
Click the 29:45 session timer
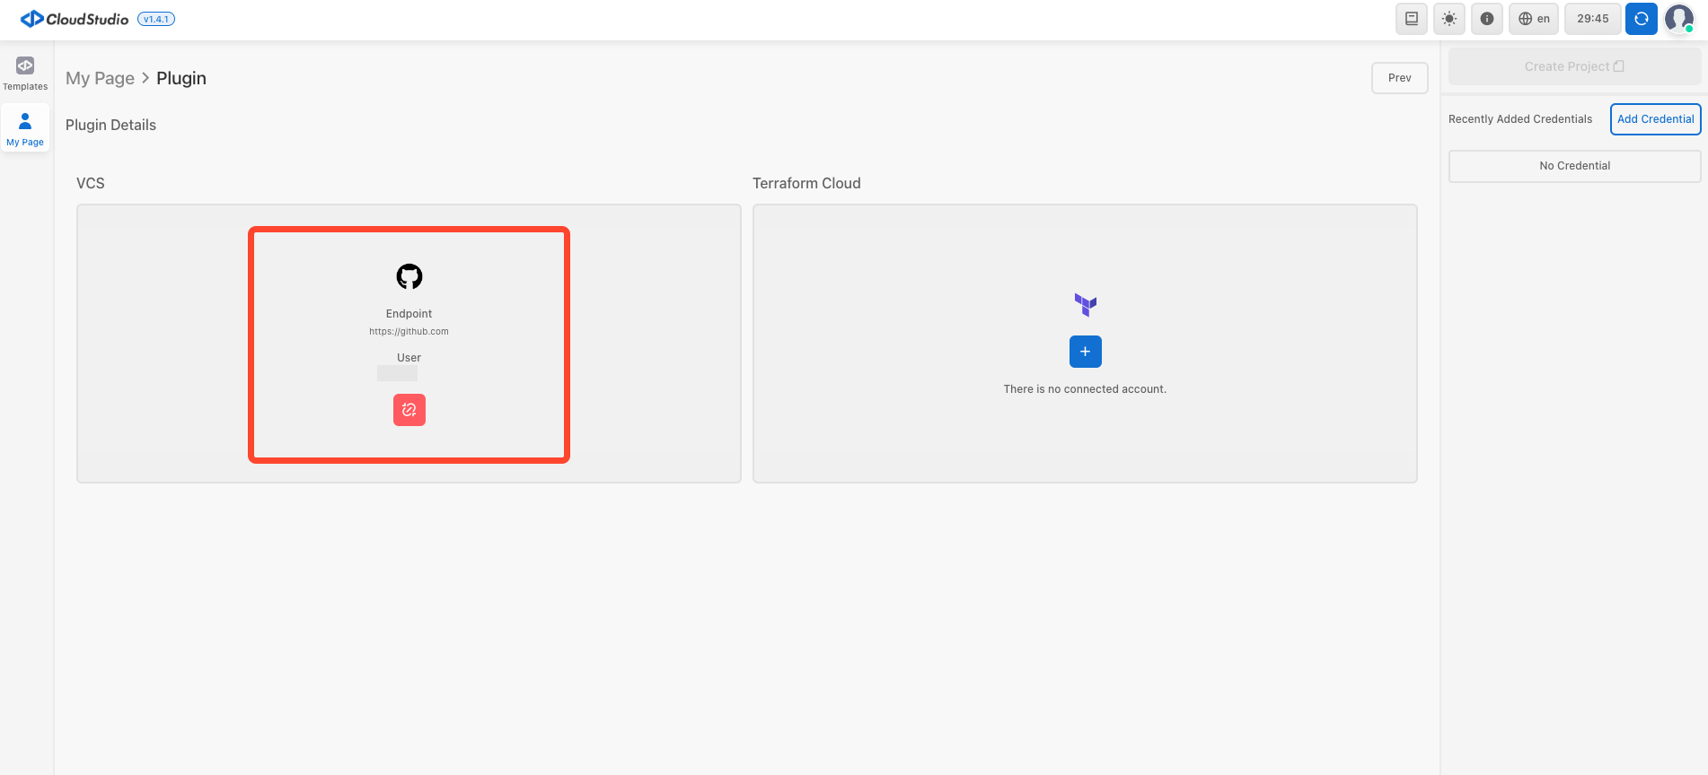pyautogui.click(x=1593, y=19)
